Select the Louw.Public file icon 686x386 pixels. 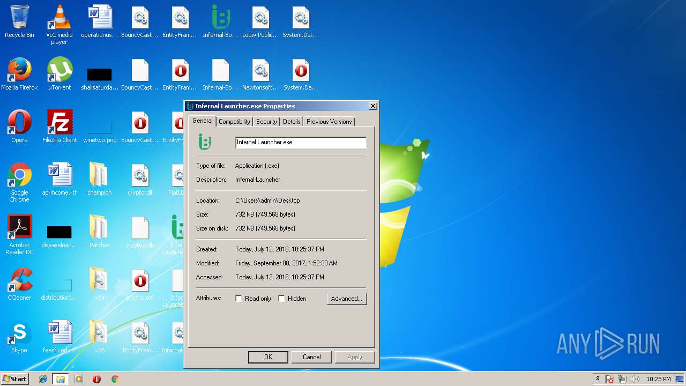260,21
